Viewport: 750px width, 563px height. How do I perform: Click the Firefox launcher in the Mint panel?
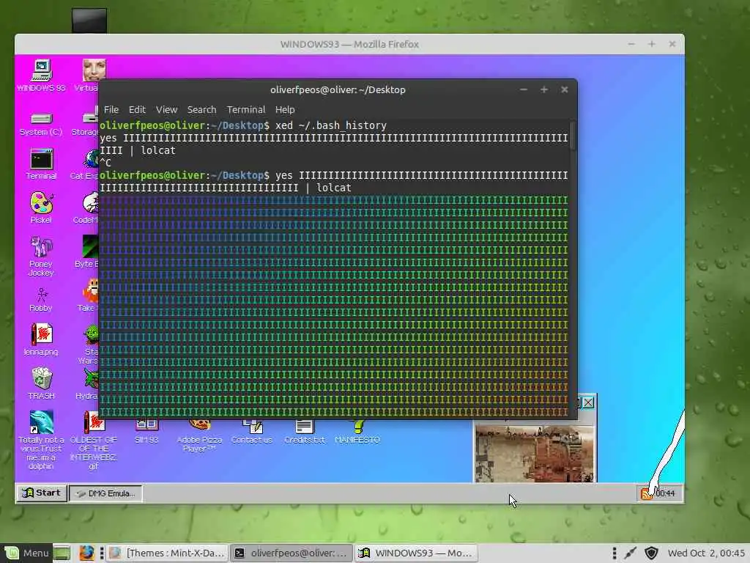[86, 553]
